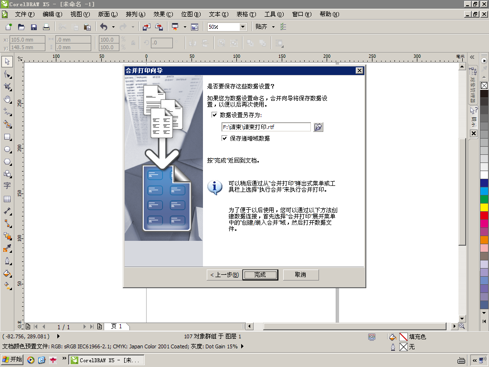
Task: Open the 文件 menu
Action: coord(25,14)
